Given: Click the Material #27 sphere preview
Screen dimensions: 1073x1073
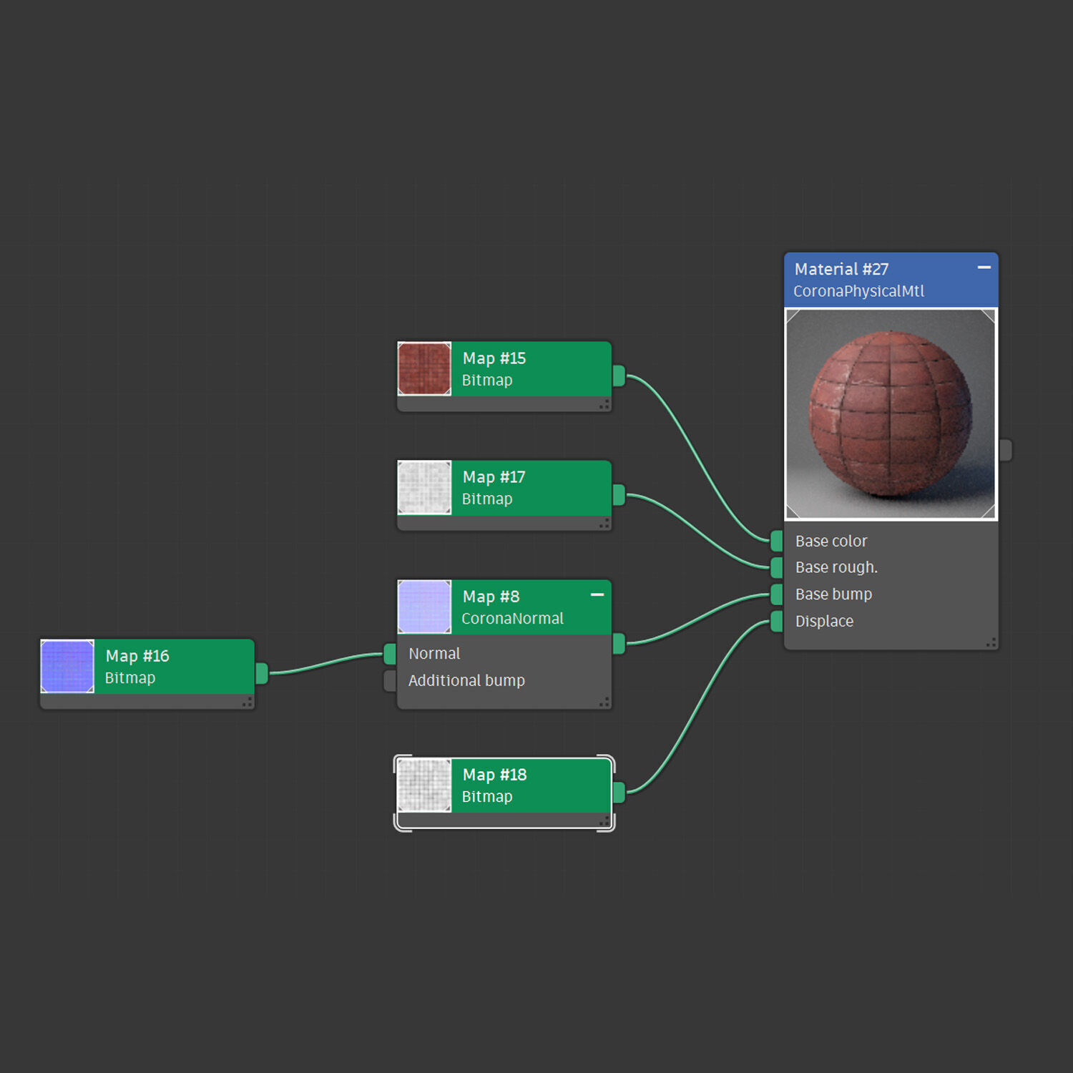Looking at the screenshot, I should point(891,414).
